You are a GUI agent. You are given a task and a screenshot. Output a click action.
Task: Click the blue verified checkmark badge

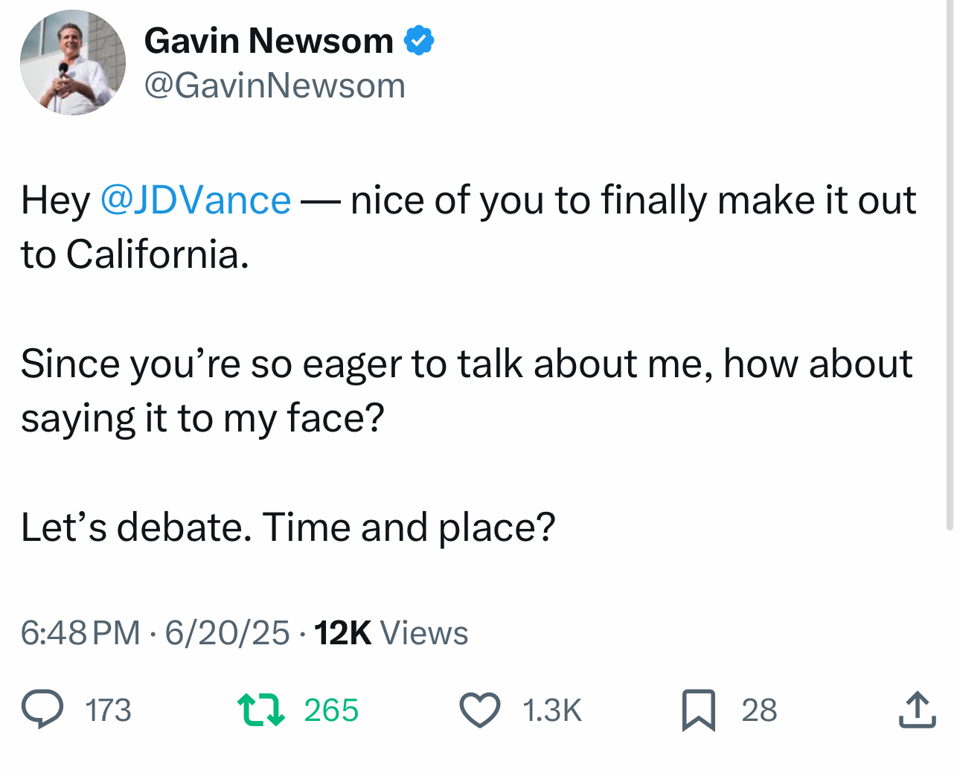419,40
